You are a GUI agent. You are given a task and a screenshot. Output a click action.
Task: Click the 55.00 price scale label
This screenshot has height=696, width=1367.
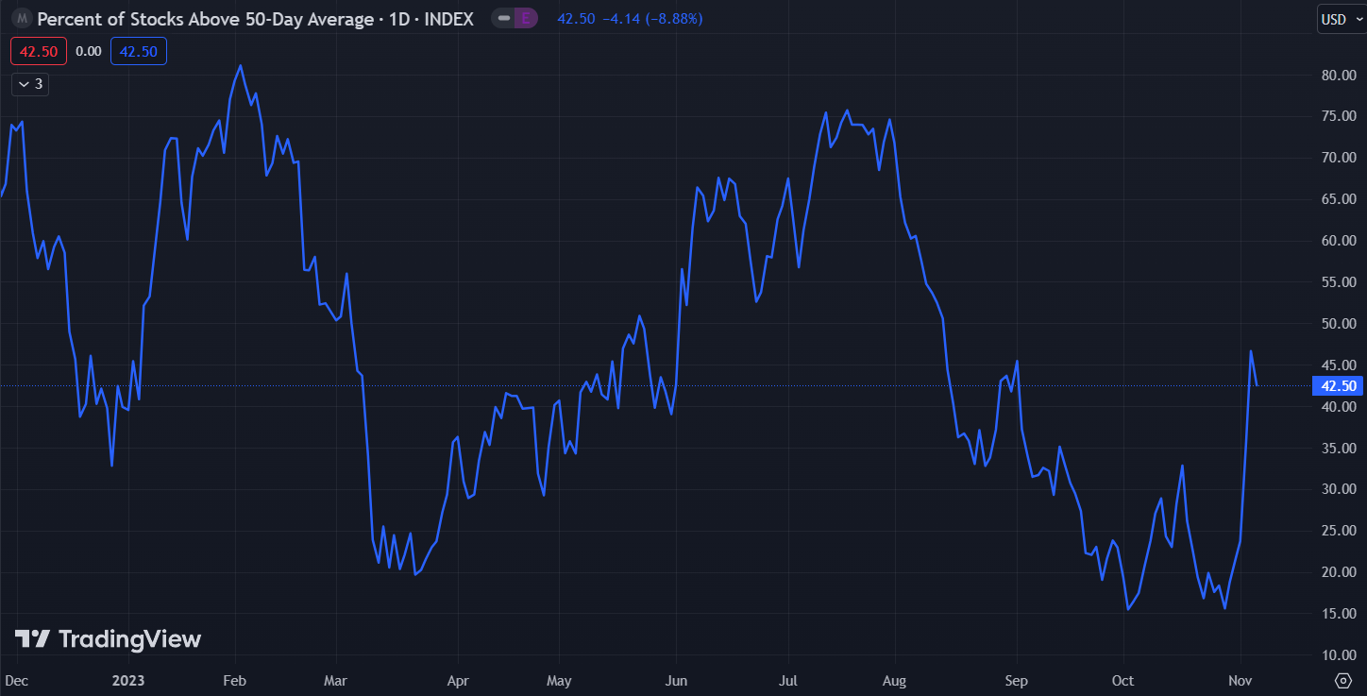(1338, 282)
